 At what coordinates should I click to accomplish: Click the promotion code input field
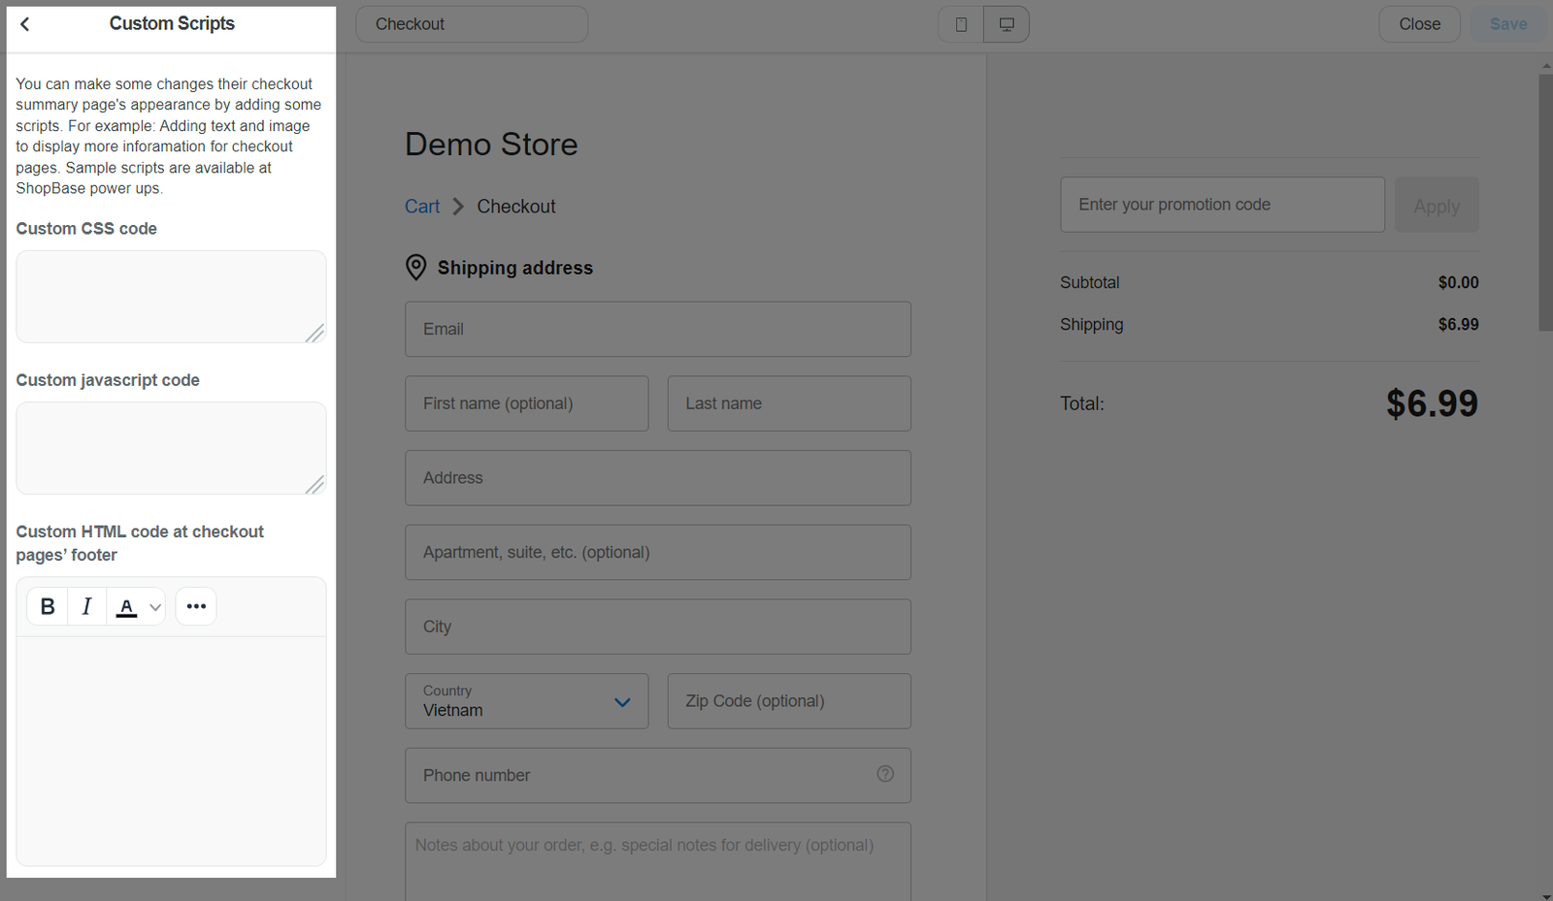(1222, 205)
